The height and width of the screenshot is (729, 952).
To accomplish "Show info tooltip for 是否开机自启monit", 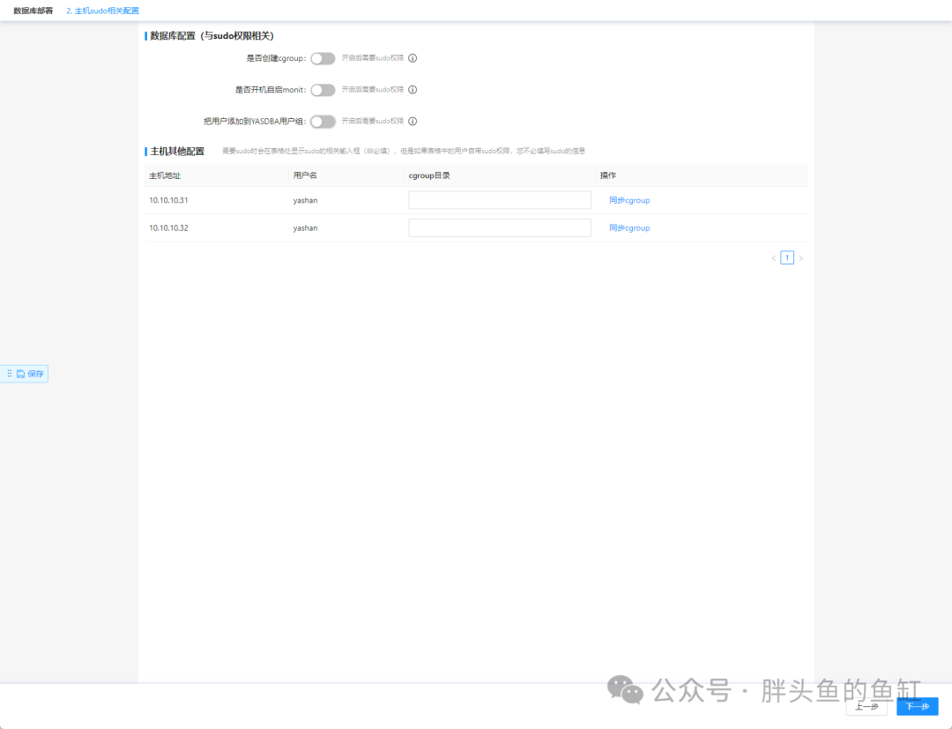I will [x=413, y=90].
